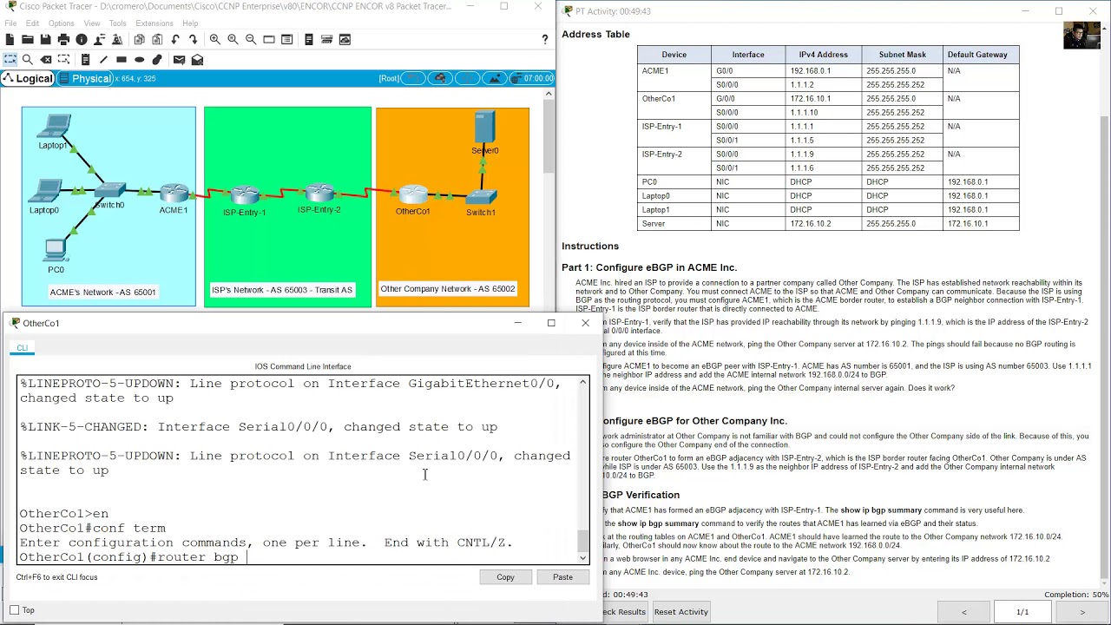Viewport: 1111px width, 625px height.
Task: Click the Copy button in CLI window
Action: 505,577
